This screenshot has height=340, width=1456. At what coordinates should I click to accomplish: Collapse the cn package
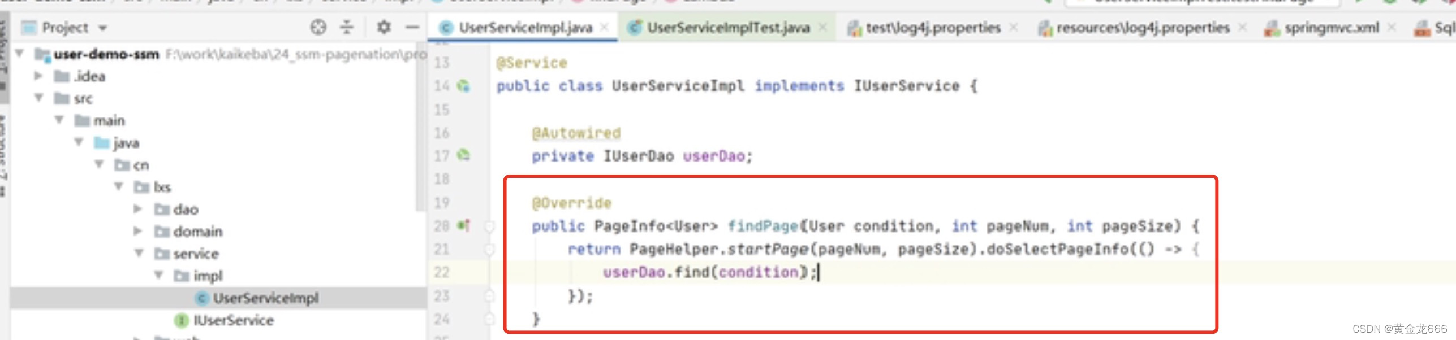[100, 164]
